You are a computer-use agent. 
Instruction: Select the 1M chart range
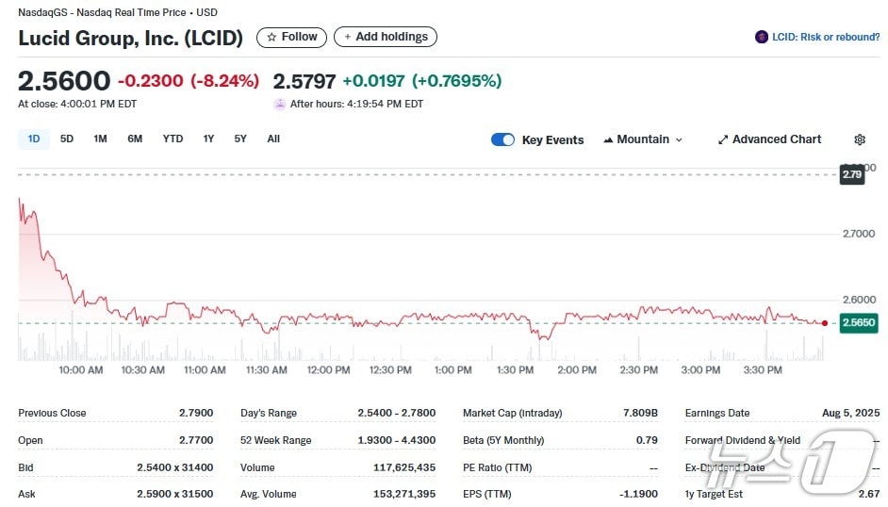[100, 139]
